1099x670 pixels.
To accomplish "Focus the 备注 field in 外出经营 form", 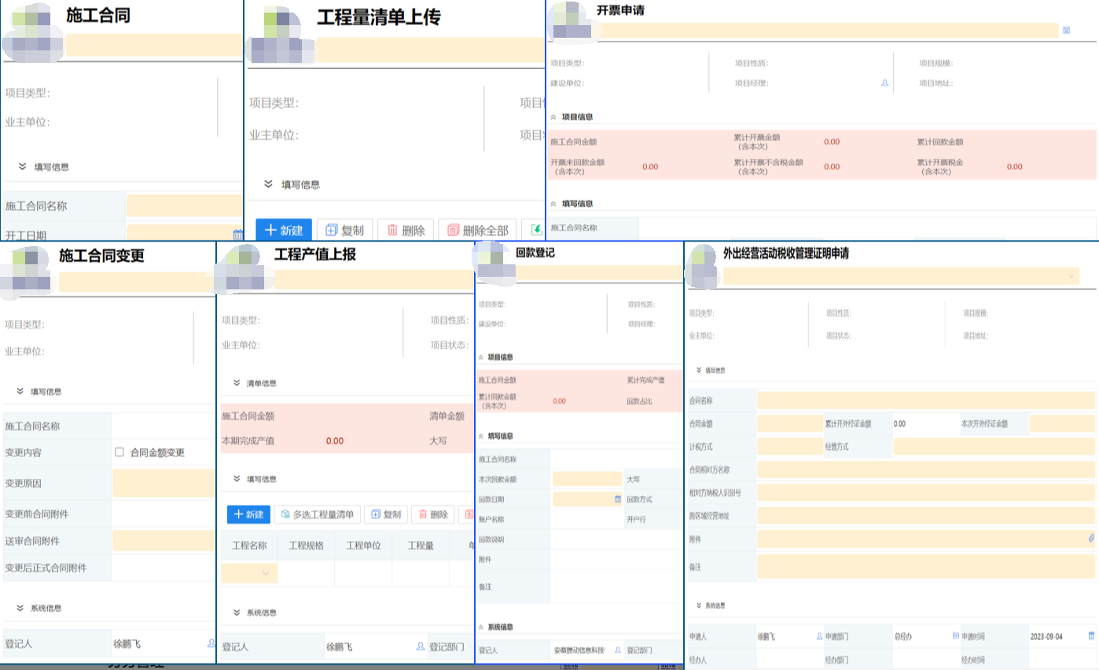I will [x=927, y=566].
